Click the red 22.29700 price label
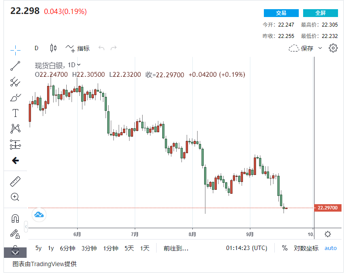The image size is (345, 274). [327, 208]
